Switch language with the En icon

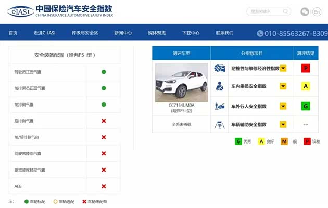click(317, 11)
